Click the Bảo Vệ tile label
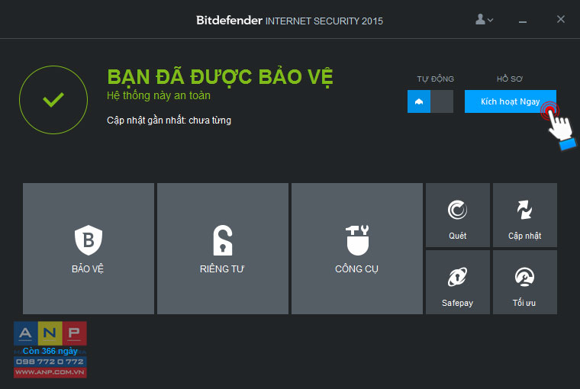This screenshot has height=389, width=580. tap(88, 268)
